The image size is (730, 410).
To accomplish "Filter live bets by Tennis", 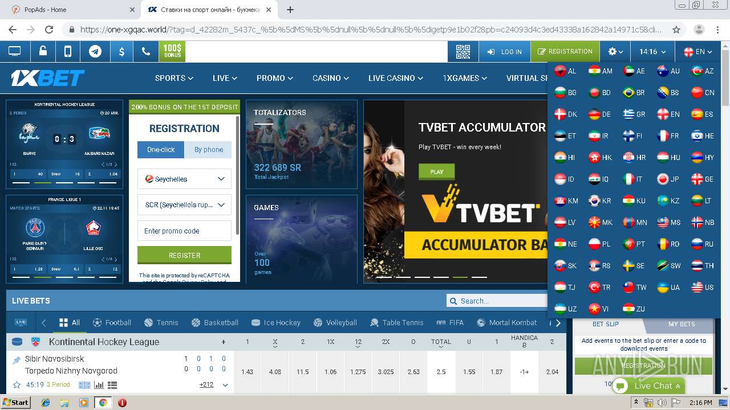I will pos(161,322).
